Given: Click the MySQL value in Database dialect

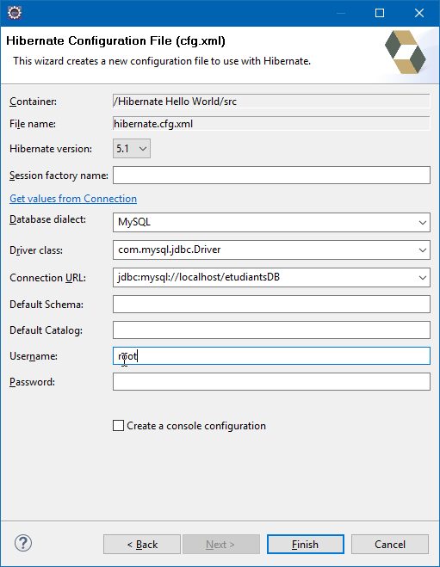Looking at the screenshot, I should tap(134, 222).
